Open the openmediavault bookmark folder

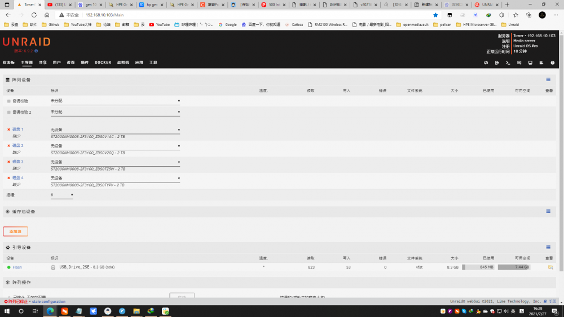[412, 25]
